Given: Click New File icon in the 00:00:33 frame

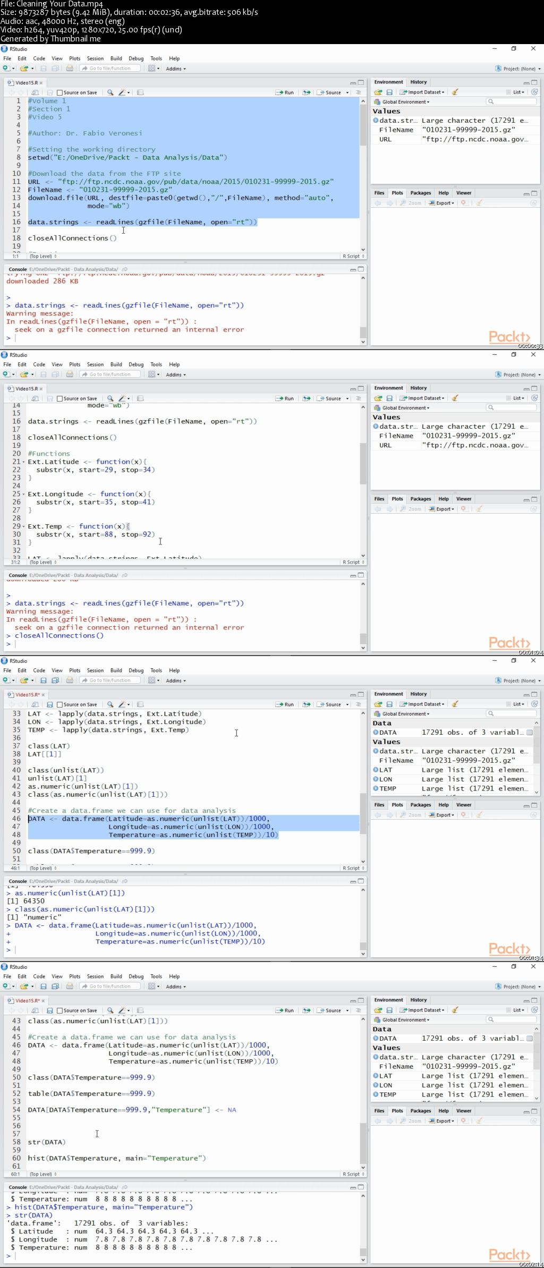Looking at the screenshot, I should (x=6, y=69).
